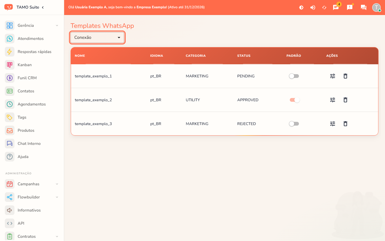Click the API code brackets icon

point(10,223)
